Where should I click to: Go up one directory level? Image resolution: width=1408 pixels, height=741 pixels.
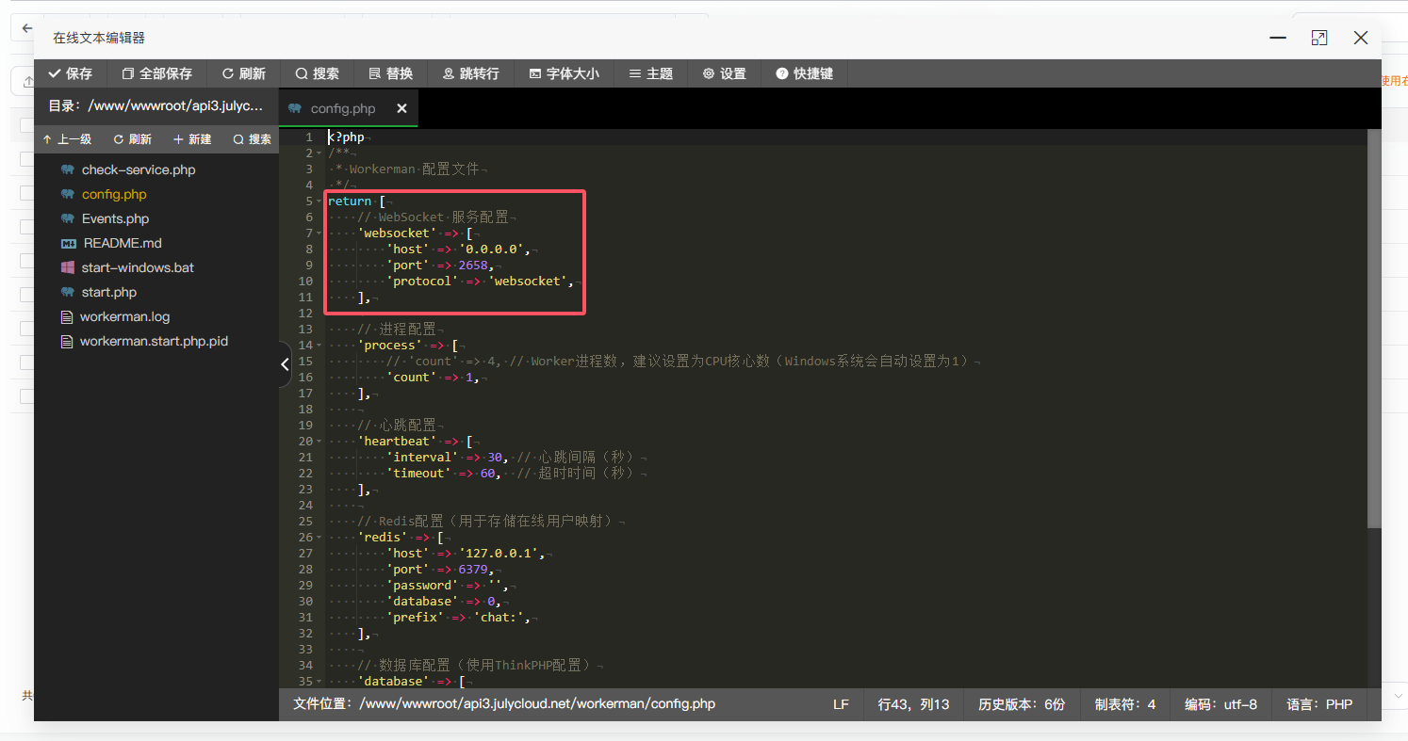67,139
